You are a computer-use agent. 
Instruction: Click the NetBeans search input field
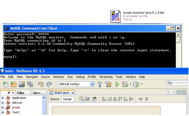pos(181,83)
